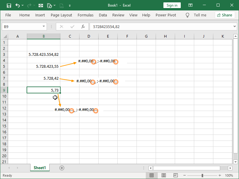Click the Save icon on Quick Access Toolbar

point(8,5)
